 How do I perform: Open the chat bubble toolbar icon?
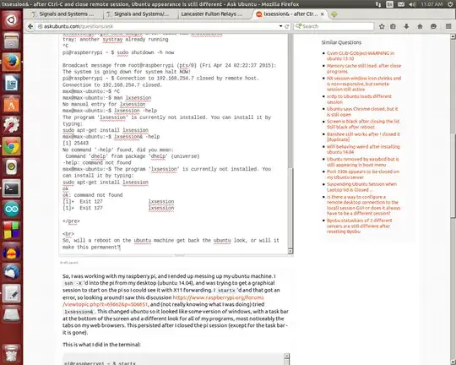433,26
